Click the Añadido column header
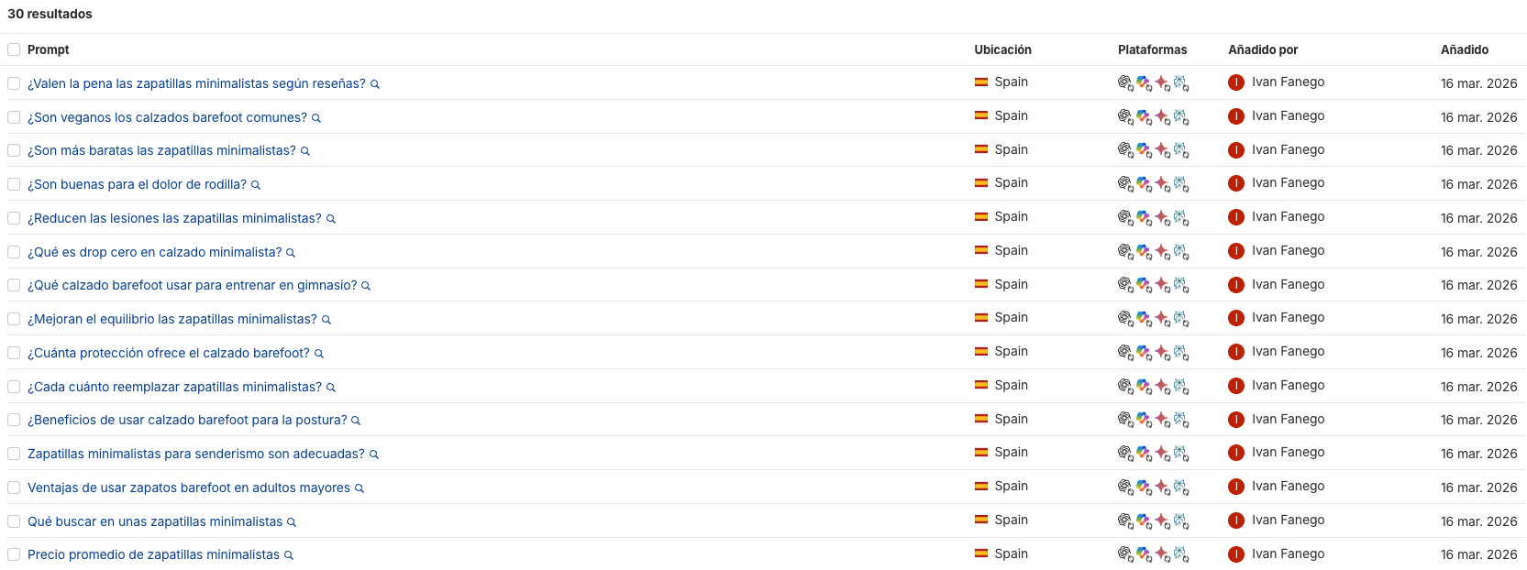This screenshot has height=570, width=1527. 1465,49
